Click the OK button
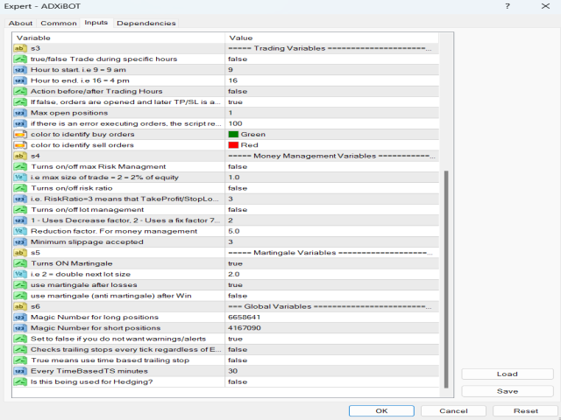The image size is (561, 420). tap(381, 410)
